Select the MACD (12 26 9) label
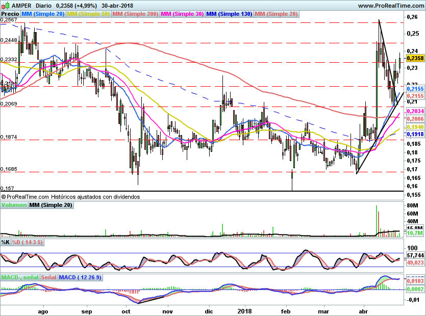The height and width of the screenshot is (316, 426). point(81,278)
